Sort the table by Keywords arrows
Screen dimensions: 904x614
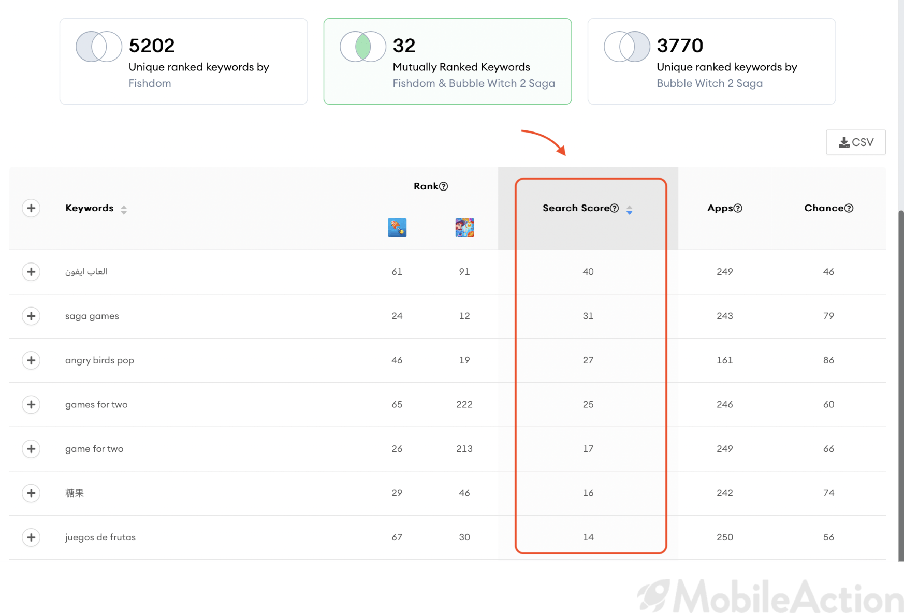[124, 210]
